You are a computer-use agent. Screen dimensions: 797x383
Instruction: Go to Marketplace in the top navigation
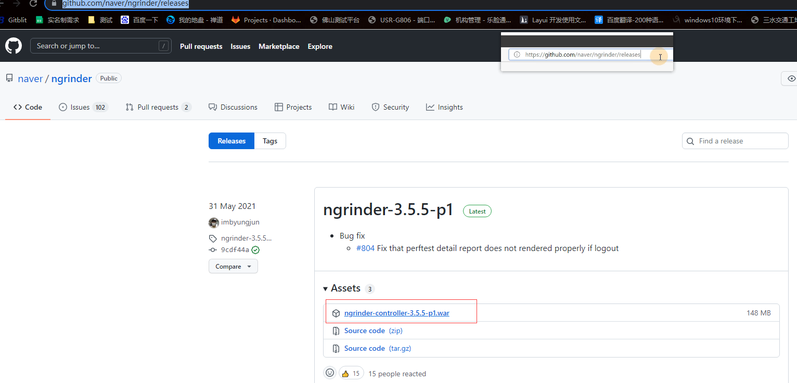click(x=279, y=46)
